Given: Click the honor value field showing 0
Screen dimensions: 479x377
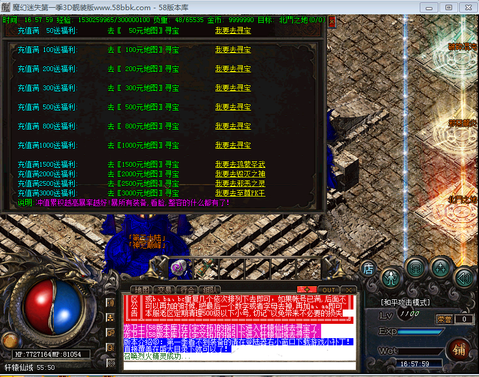Looking at the screenshot, I should (464, 319).
